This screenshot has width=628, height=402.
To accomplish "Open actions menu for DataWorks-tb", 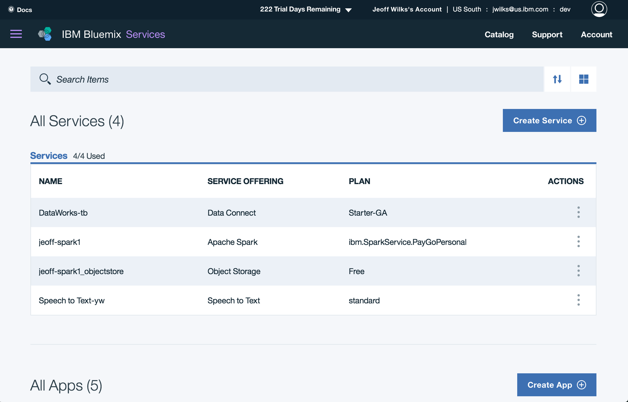I will [578, 212].
